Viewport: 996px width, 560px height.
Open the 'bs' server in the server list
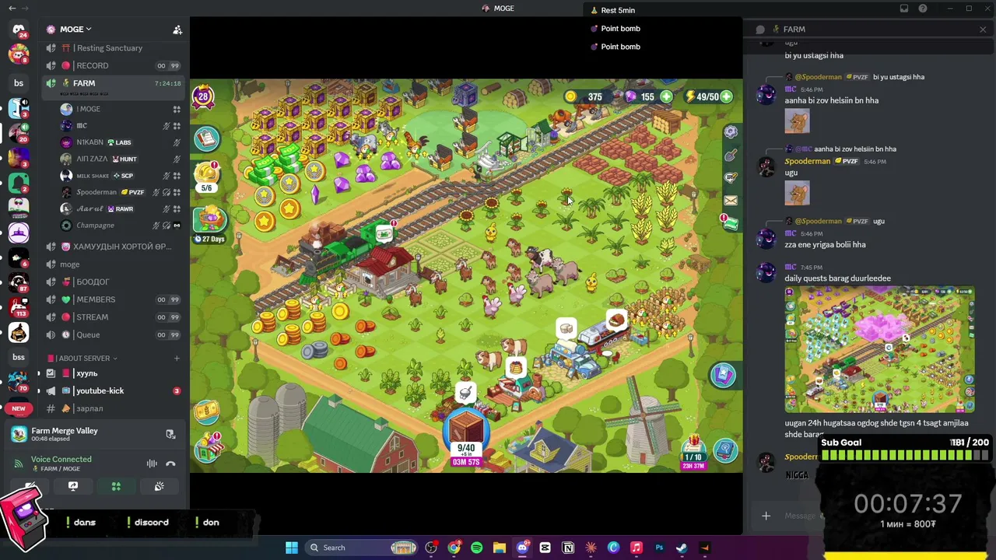[x=19, y=83]
